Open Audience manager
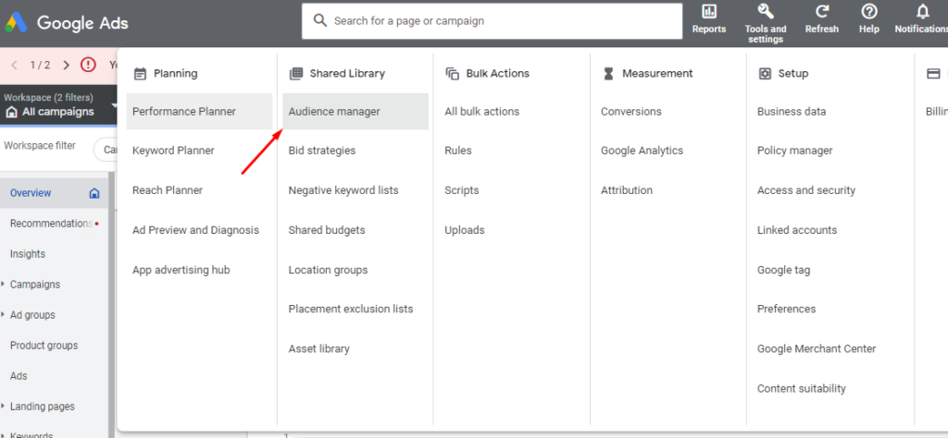Image resolution: width=948 pixels, height=438 pixels. coord(355,112)
